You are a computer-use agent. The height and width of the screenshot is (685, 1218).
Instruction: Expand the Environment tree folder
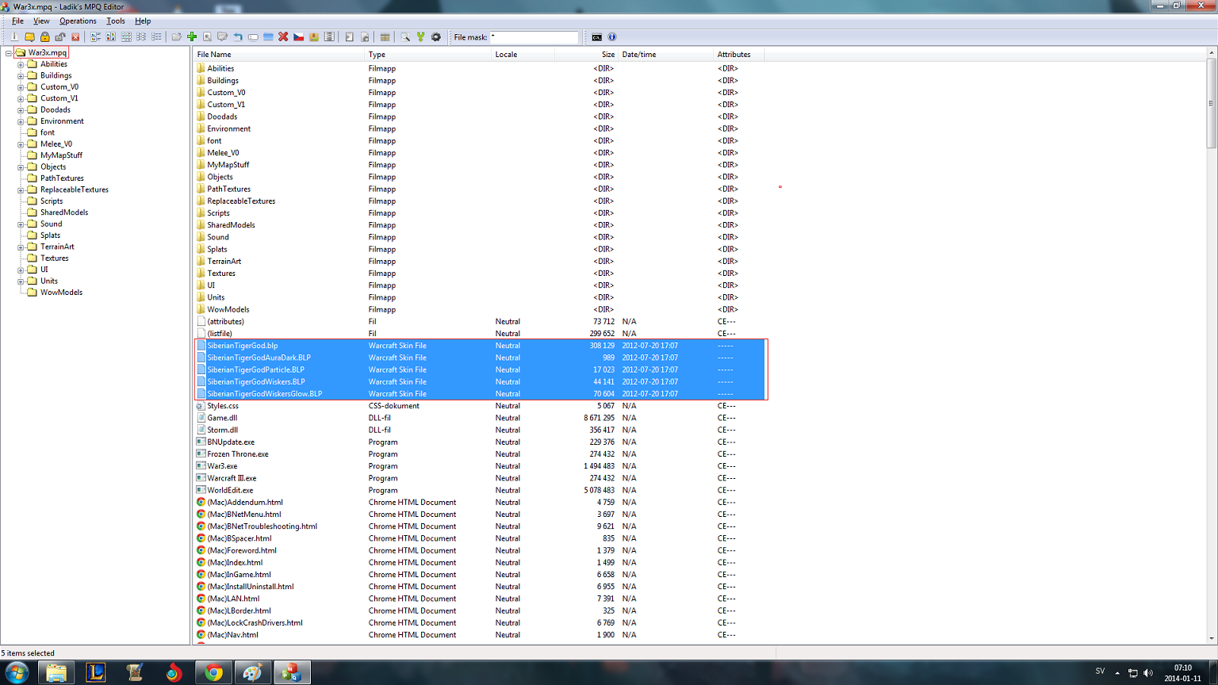[21, 121]
